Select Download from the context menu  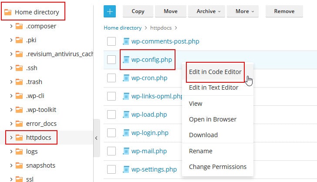pyautogui.click(x=203, y=135)
